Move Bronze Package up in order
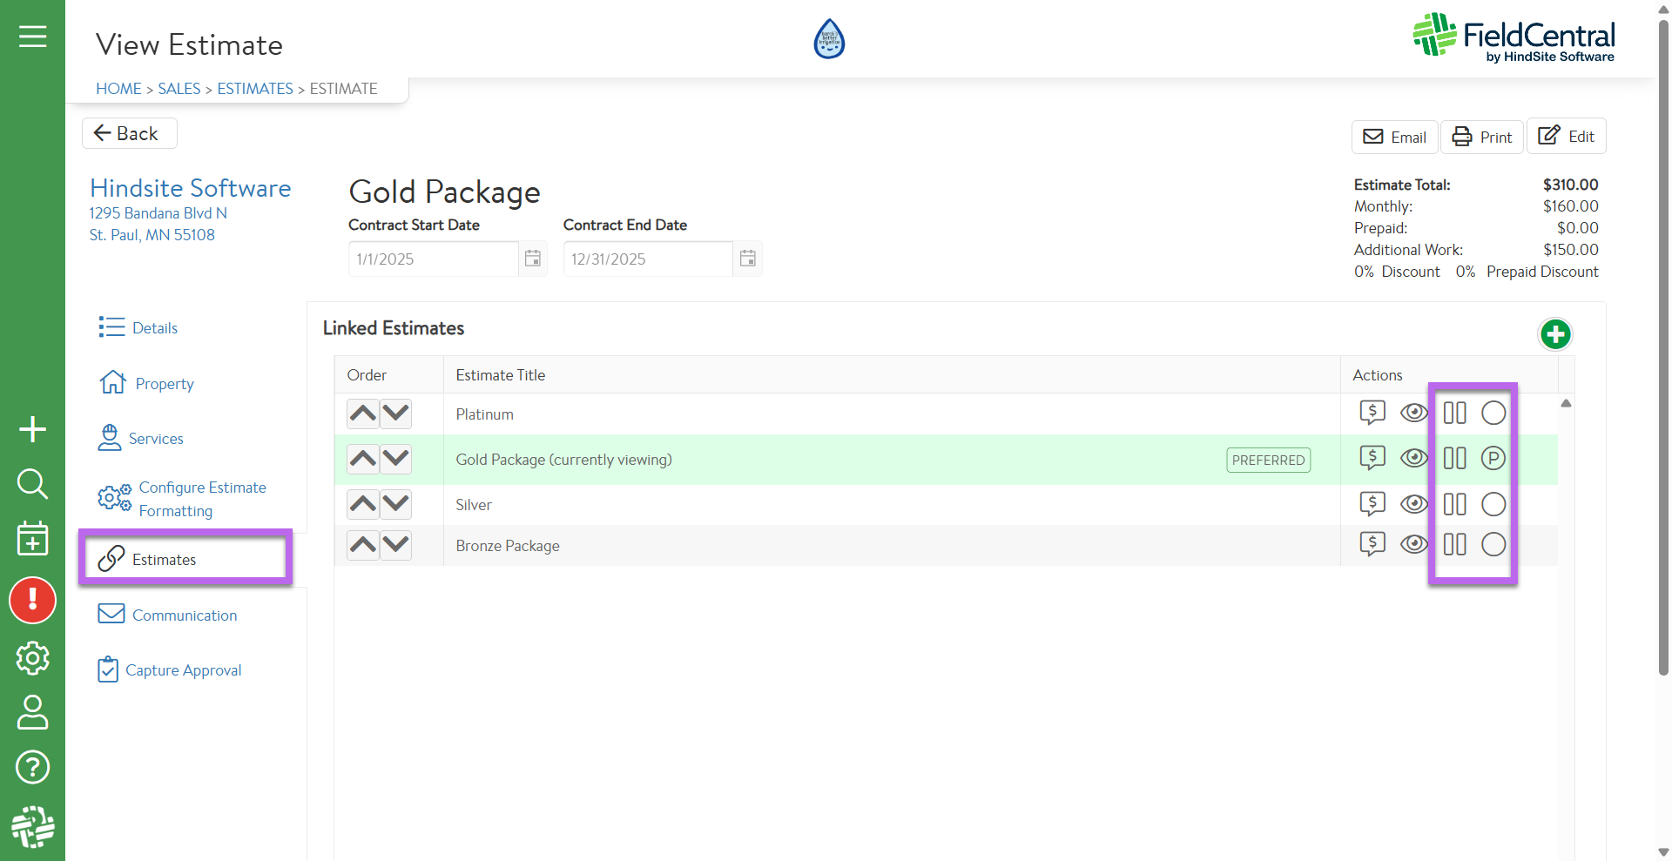The image size is (1672, 861). click(363, 545)
